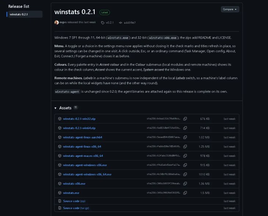Download winstats-x86.exe
This screenshot has width=268, height=216.
coord(74,183)
